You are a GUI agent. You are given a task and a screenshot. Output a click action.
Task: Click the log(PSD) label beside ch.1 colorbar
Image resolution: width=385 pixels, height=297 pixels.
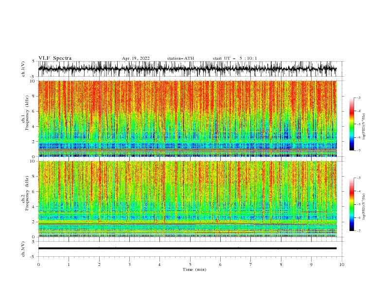click(x=364, y=127)
